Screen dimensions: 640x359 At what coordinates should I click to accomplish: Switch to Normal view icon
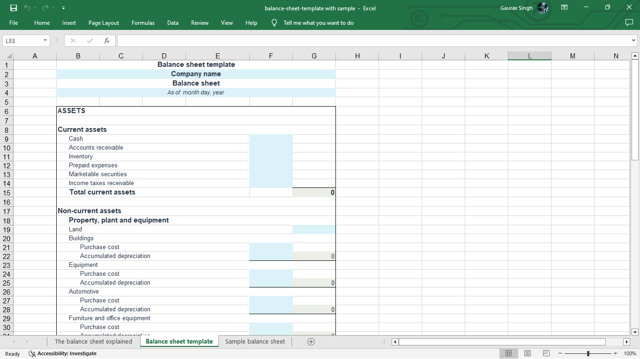click(x=508, y=353)
